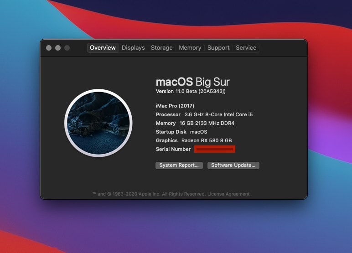Click the macOS Big Sur heading

(192, 82)
